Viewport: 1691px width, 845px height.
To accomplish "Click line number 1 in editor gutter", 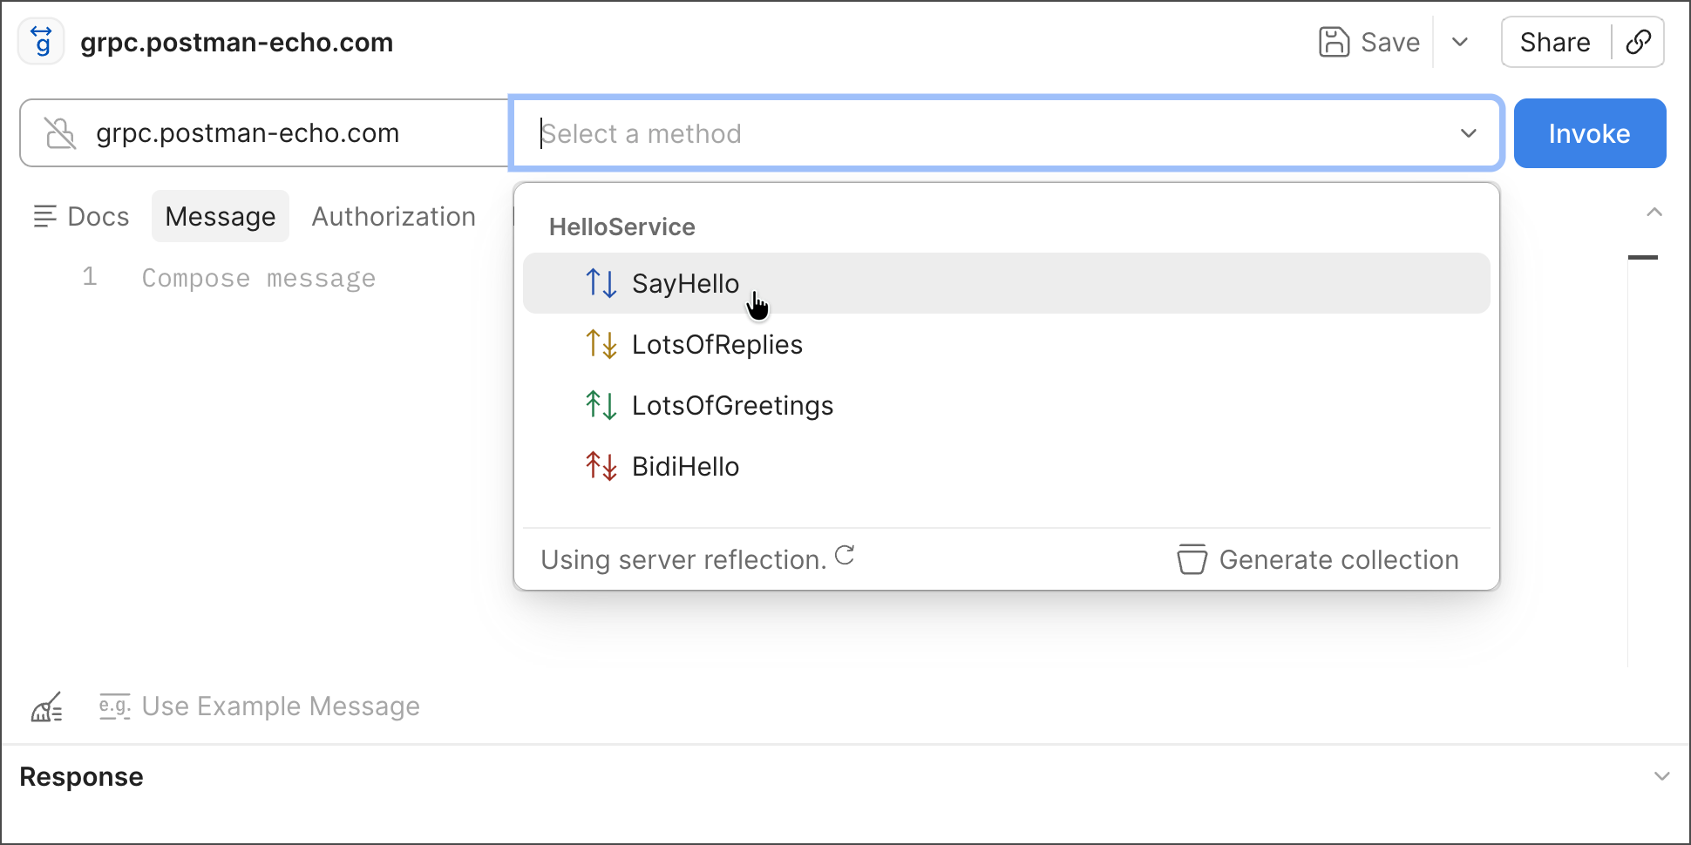I will click(89, 277).
